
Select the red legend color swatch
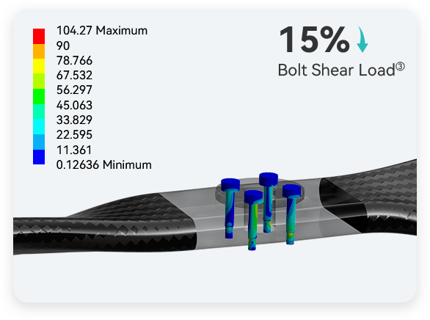pos(39,36)
